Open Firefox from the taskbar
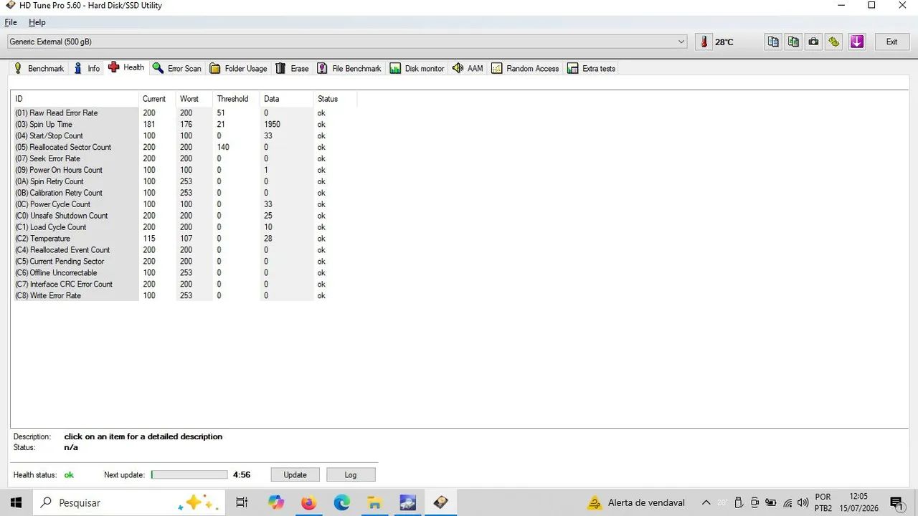This screenshot has height=516, width=918. click(309, 502)
